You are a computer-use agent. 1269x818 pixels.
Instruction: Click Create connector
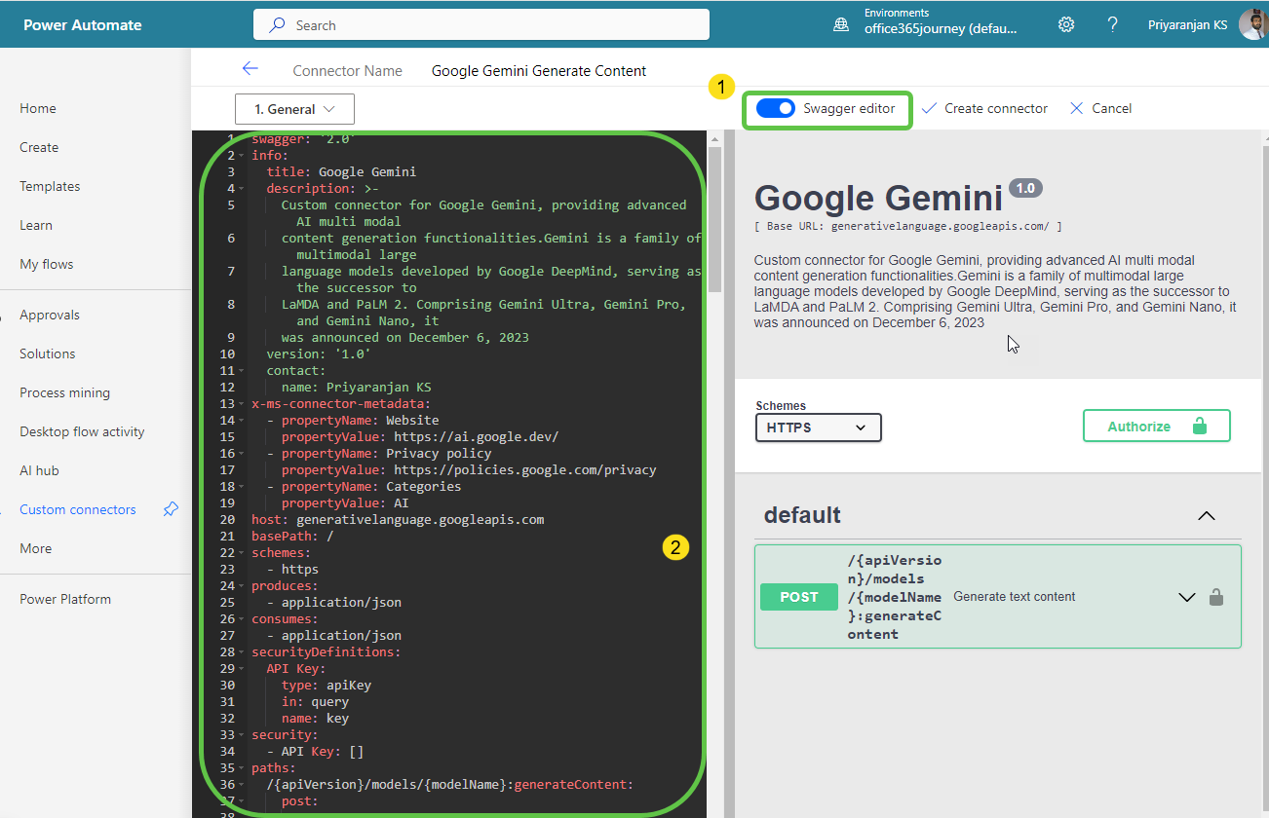984,108
